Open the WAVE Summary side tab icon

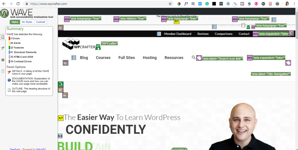coord(3,37)
